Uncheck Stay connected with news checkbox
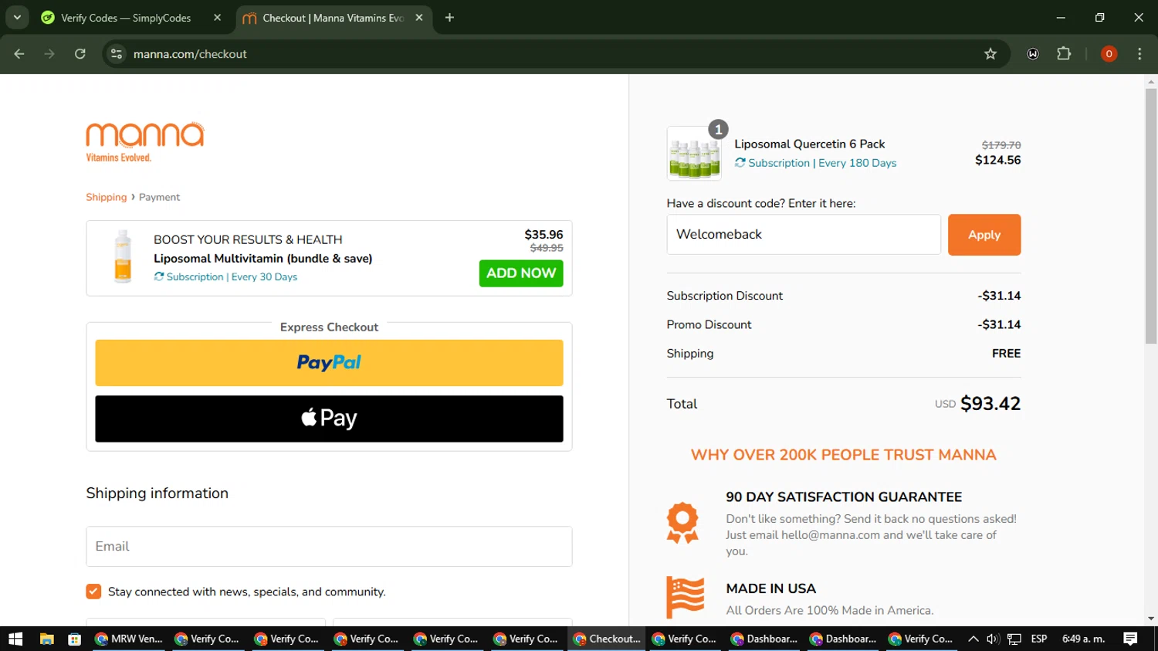Screen dimensions: 1158x651 click(93, 592)
